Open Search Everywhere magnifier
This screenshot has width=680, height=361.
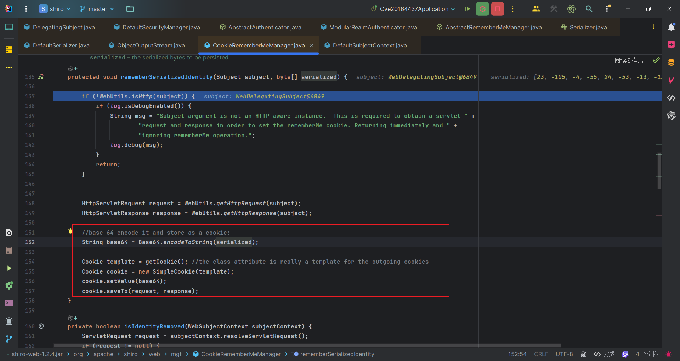589,9
